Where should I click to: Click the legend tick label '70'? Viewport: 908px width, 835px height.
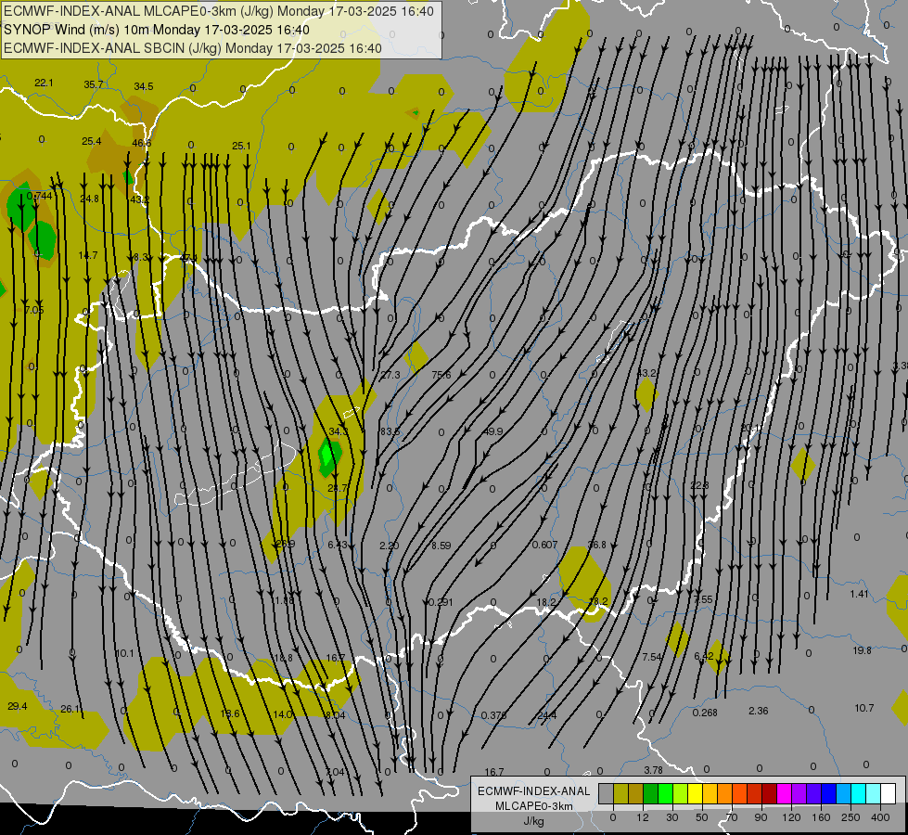(732, 817)
